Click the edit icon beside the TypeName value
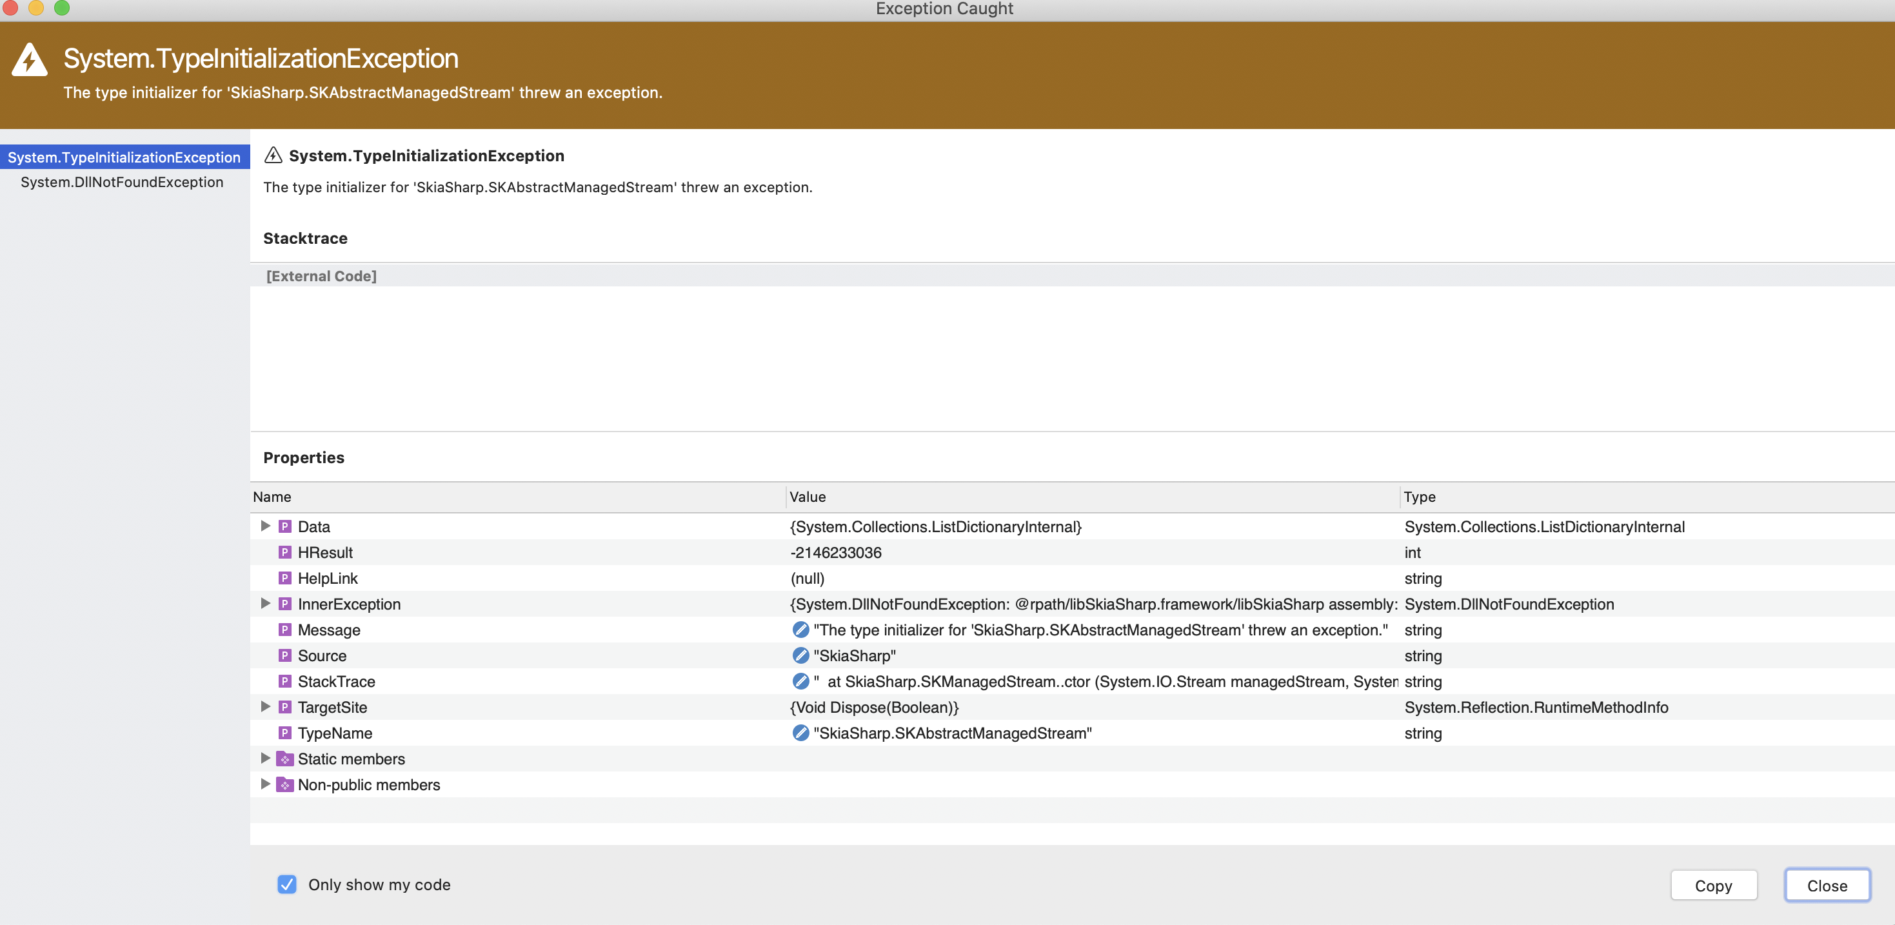 tap(800, 733)
